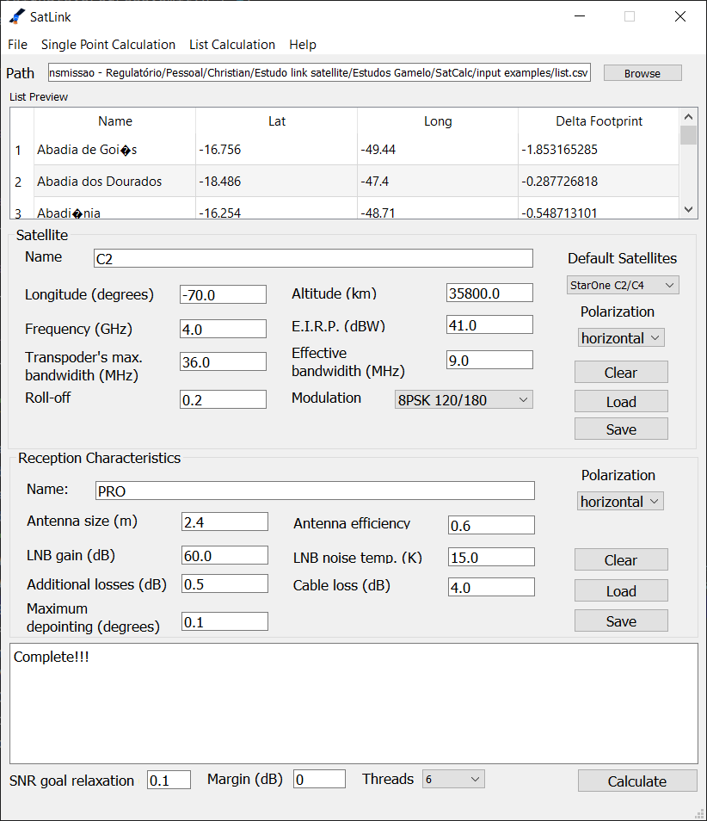This screenshot has height=821, width=707.
Task: Open the Threads dropdown
Action: 454,779
